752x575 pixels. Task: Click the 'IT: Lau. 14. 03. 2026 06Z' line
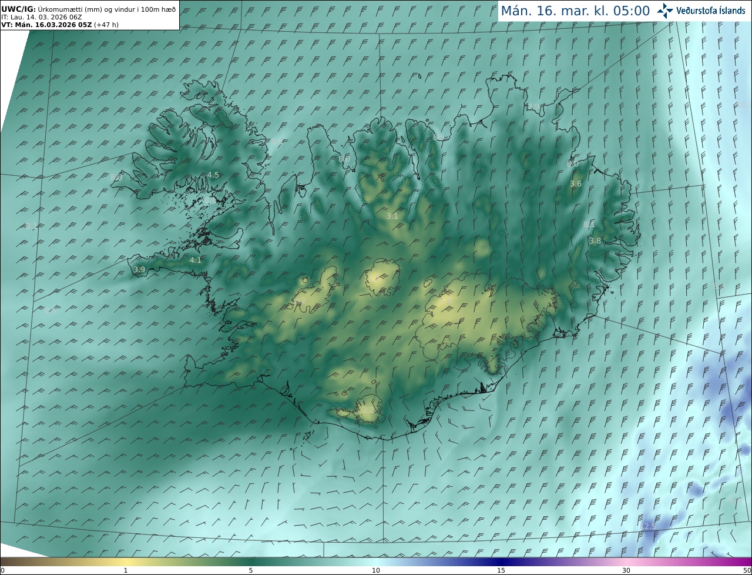tap(41, 17)
